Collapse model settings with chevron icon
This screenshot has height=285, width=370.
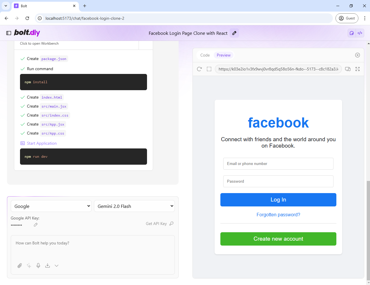[57, 266]
